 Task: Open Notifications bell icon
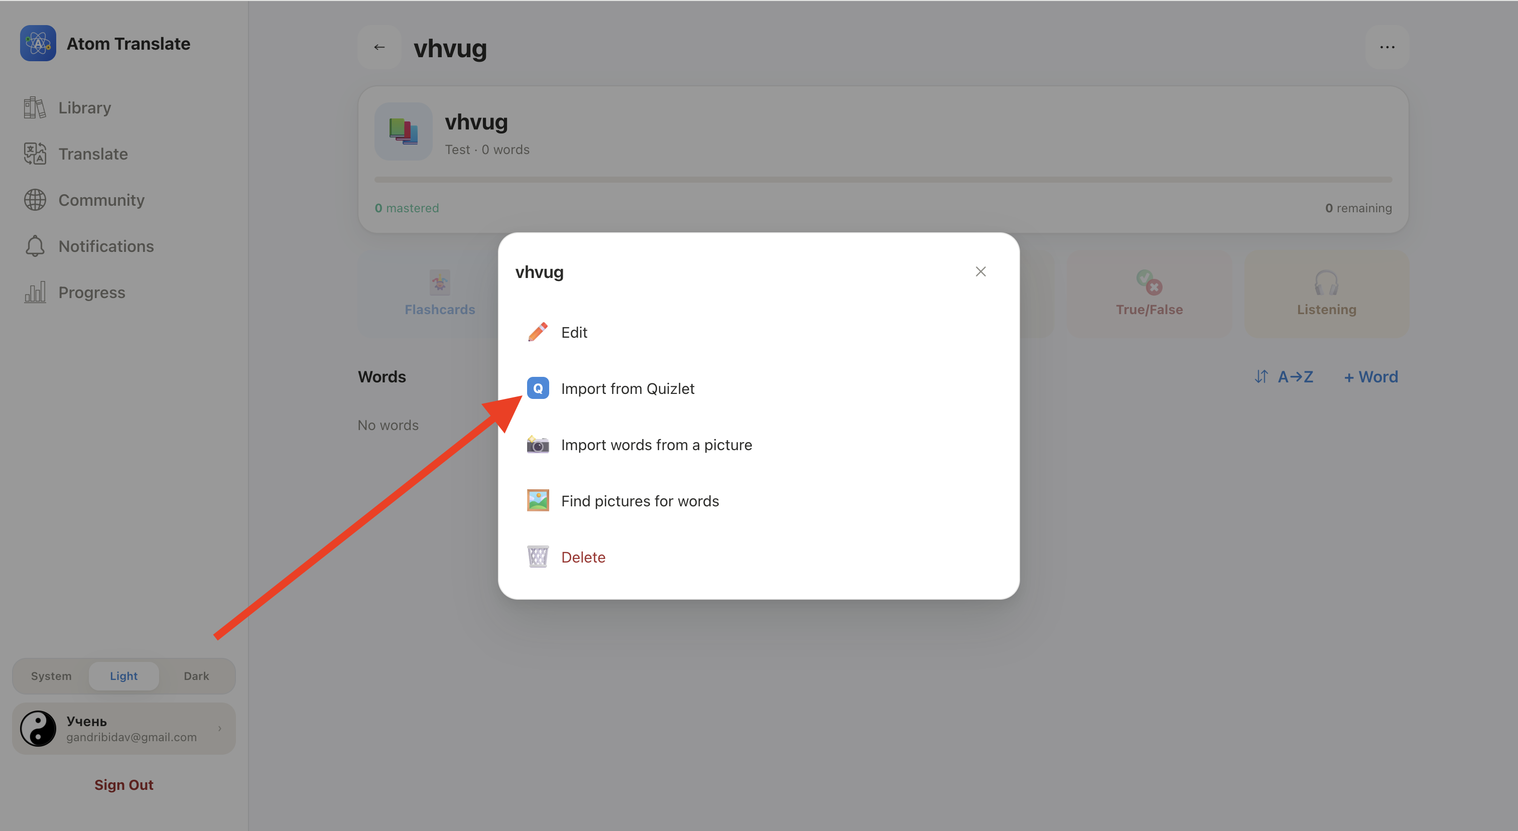click(35, 246)
